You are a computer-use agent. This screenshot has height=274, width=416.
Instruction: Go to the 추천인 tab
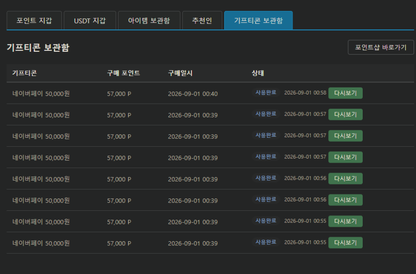click(202, 20)
